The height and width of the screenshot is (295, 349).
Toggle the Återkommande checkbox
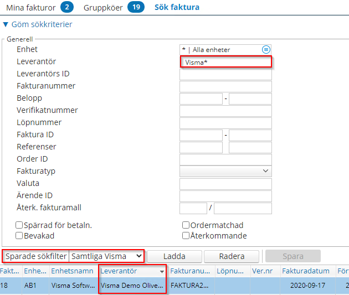point(186,236)
